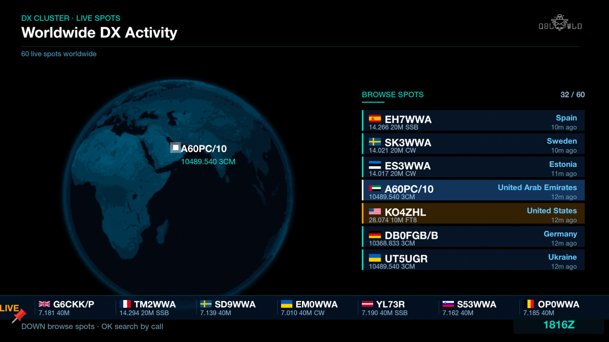Click the UAE flag next to A60PC/10 in list

(x=375, y=188)
